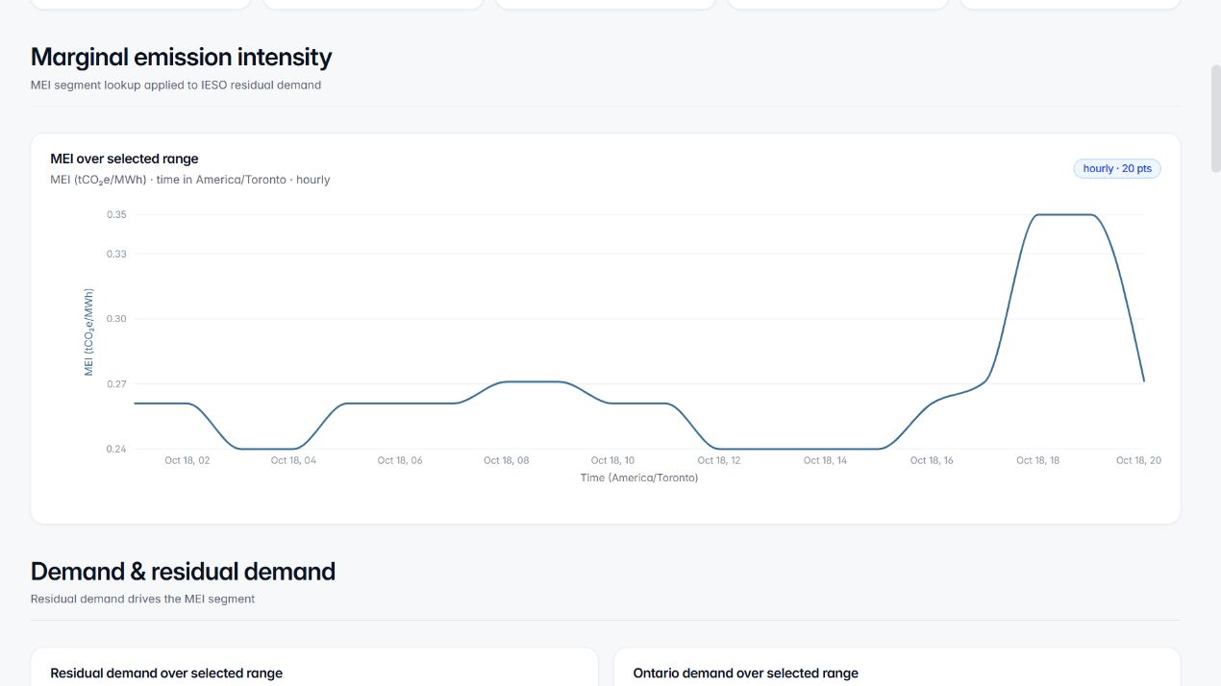Click x-axis label Oct 18, 08
The image size is (1221, 686).
507,461
